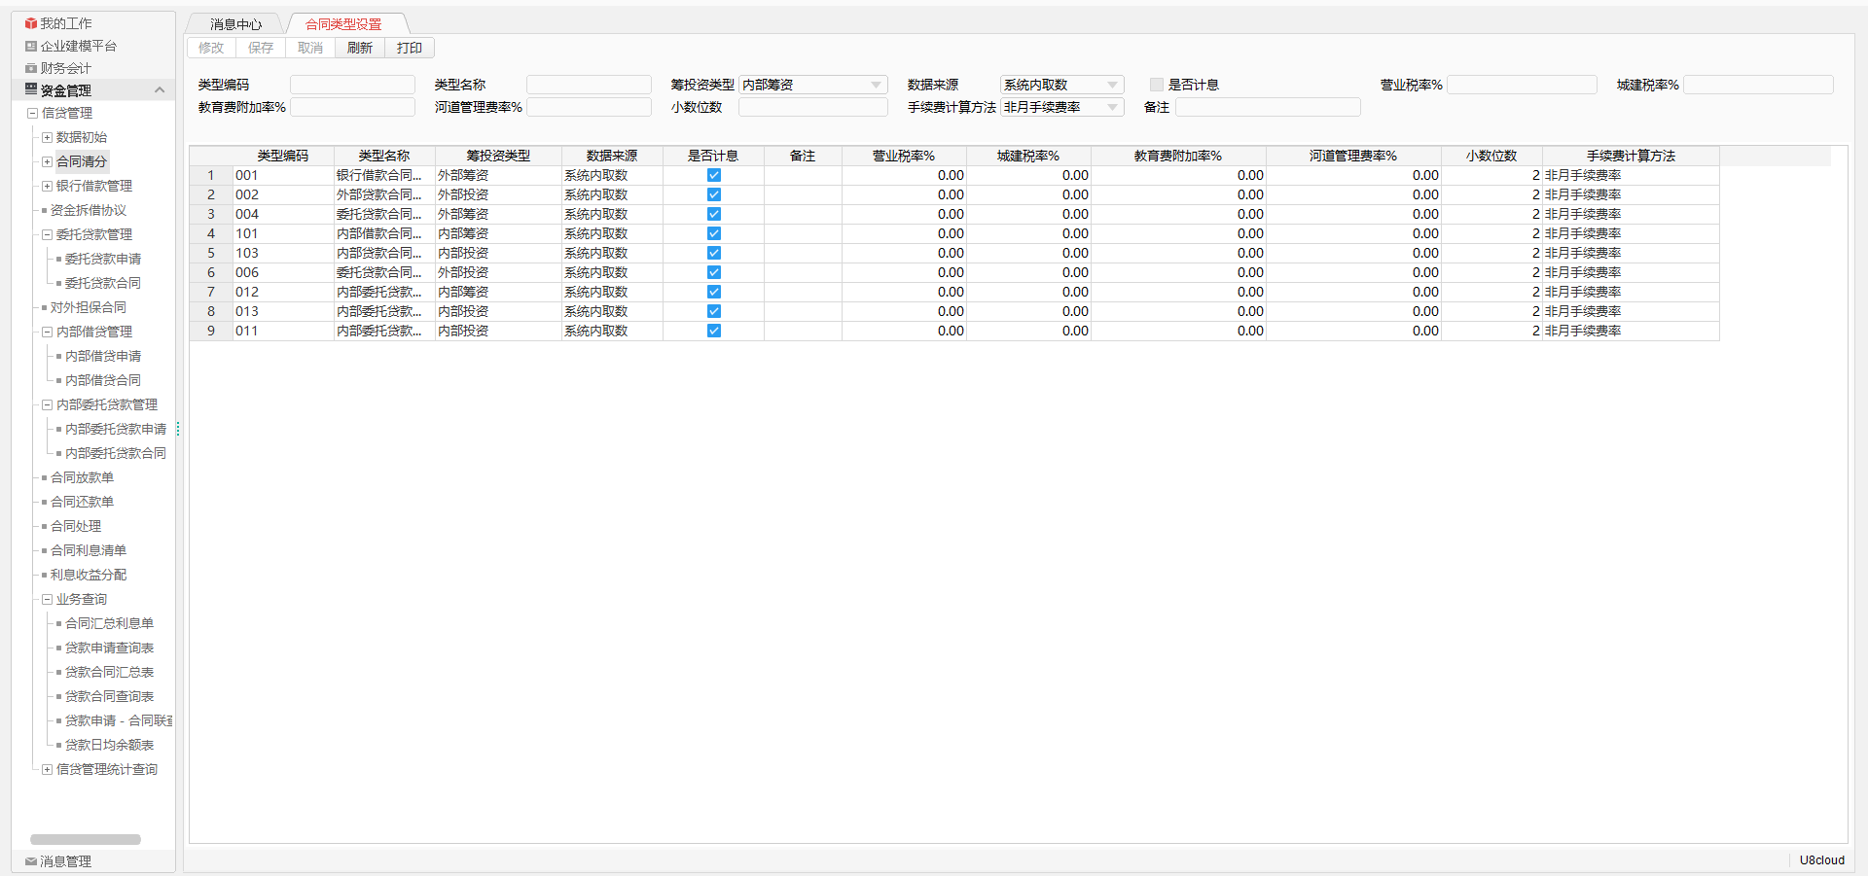Expand the 数据初始 tree node plus icon
Viewport: 1868px width, 876px height.
(x=47, y=137)
